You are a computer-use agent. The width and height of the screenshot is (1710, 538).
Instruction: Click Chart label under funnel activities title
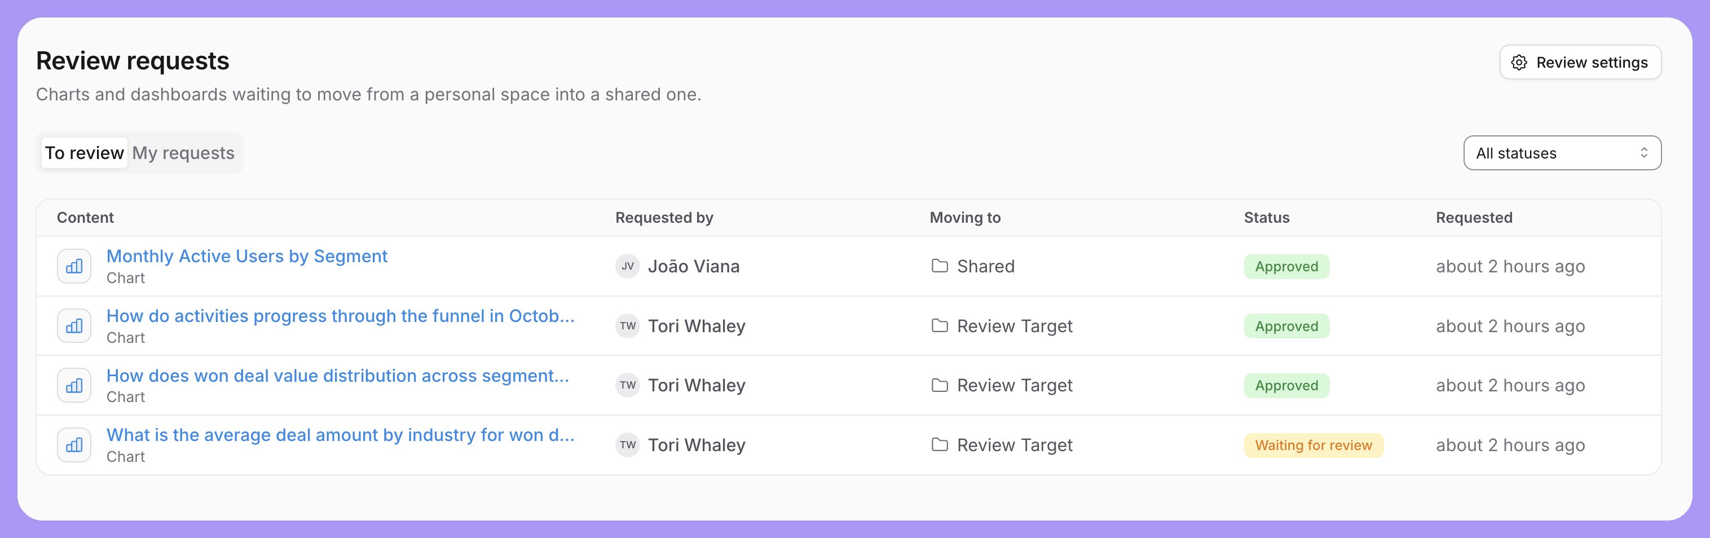[x=125, y=338]
